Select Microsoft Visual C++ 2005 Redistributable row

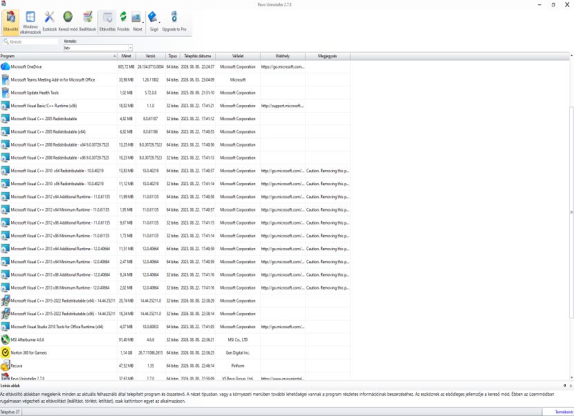click(175, 119)
